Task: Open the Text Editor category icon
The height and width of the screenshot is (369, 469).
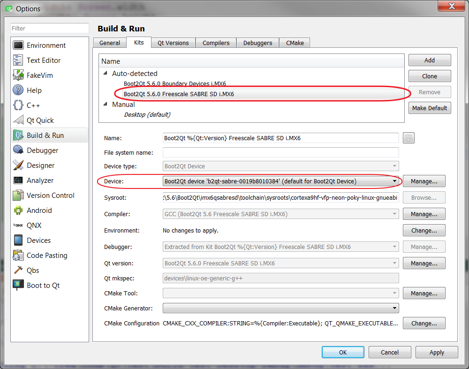Action: [18, 60]
